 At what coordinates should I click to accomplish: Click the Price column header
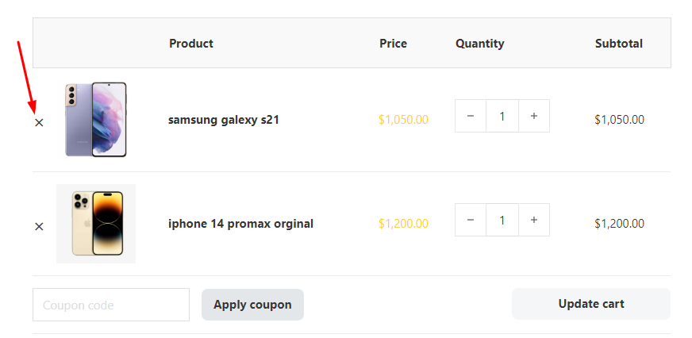coord(394,44)
